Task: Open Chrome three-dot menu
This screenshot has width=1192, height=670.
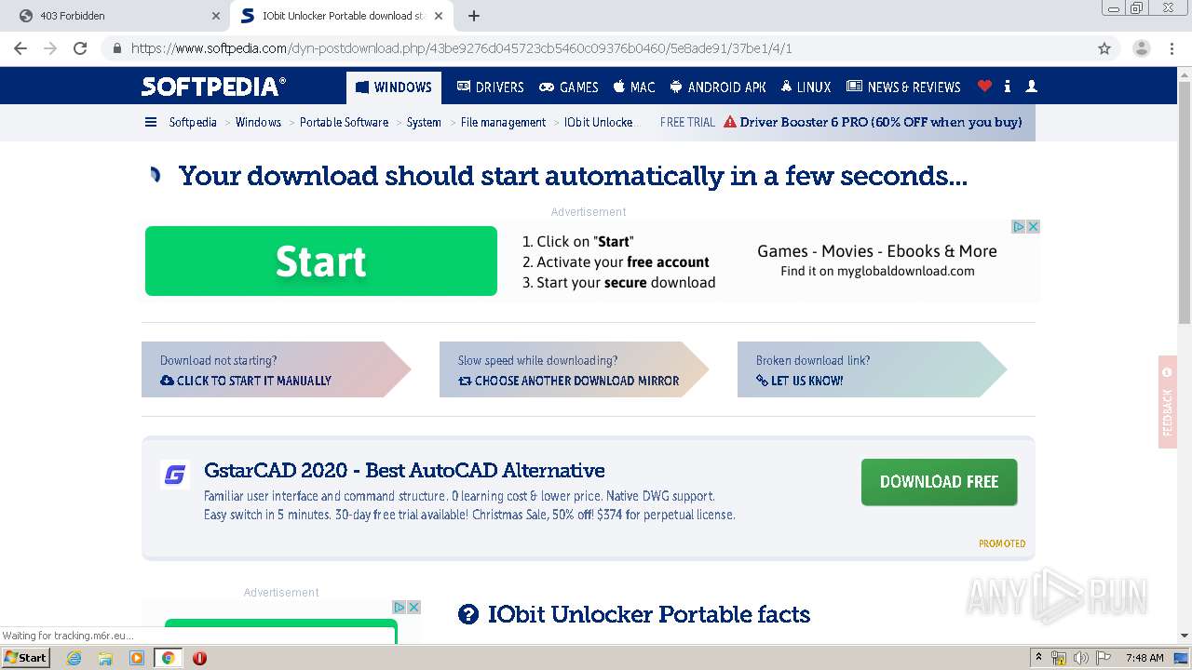Action: 1171,48
